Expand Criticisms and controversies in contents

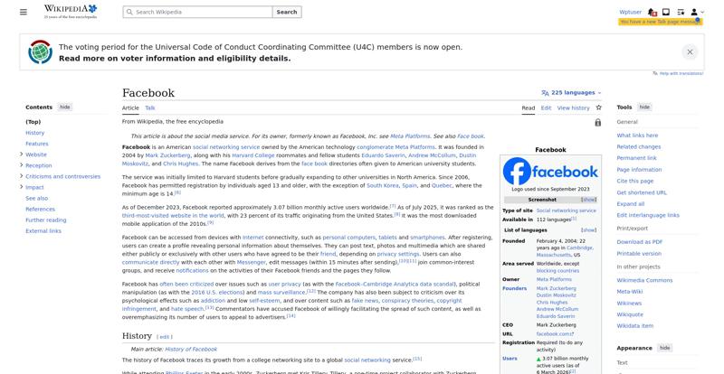coord(22,176)
